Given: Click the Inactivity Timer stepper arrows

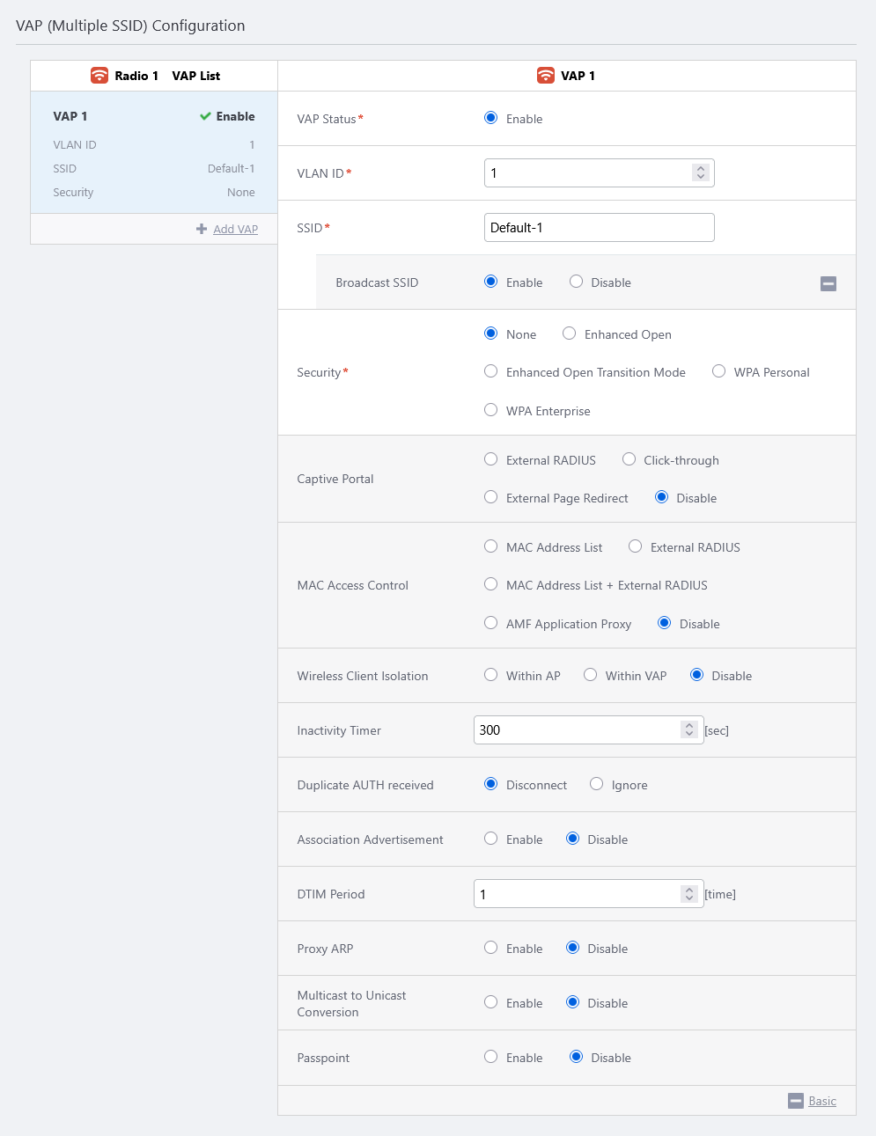Looking at the screenshot, I should 689,729.
